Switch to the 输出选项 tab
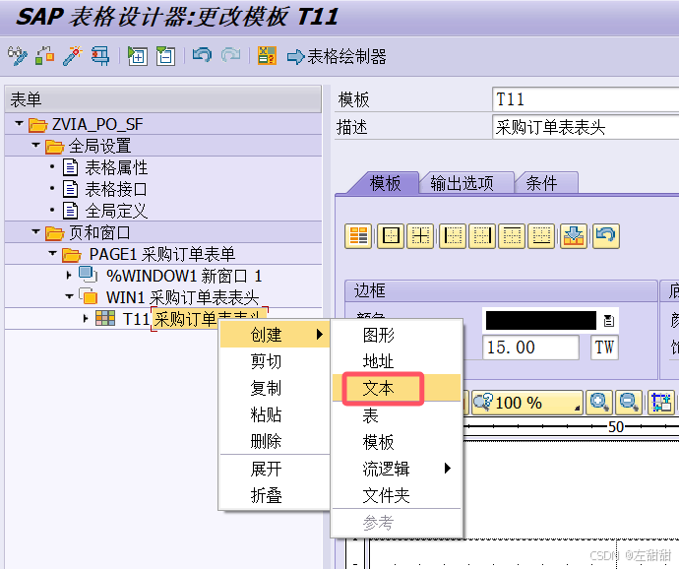Screen dimensions: 679x569 click(463, 183)
